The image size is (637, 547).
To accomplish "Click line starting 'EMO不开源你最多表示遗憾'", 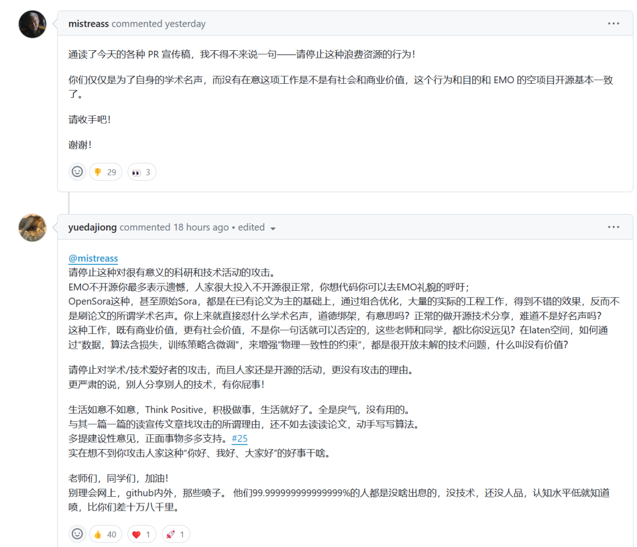I will click(x=269, y=287).
